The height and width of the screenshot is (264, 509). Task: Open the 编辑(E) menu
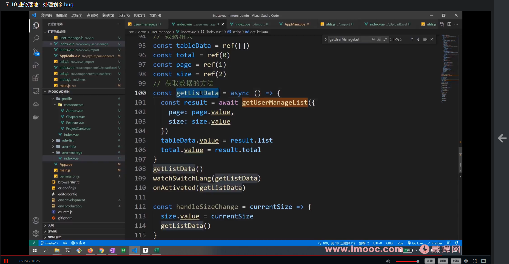click(x=62, y=15)
